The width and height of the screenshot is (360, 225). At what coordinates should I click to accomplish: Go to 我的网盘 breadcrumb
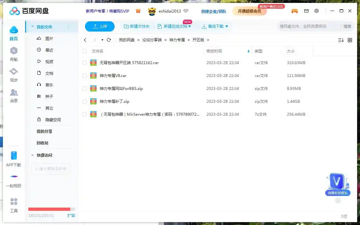click(x=127, y=40)
